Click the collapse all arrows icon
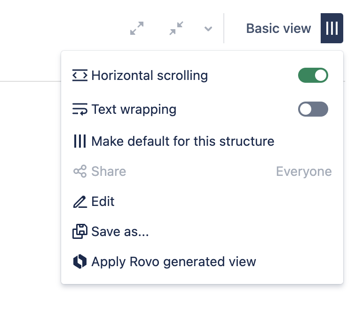 [x=176, y=29]
